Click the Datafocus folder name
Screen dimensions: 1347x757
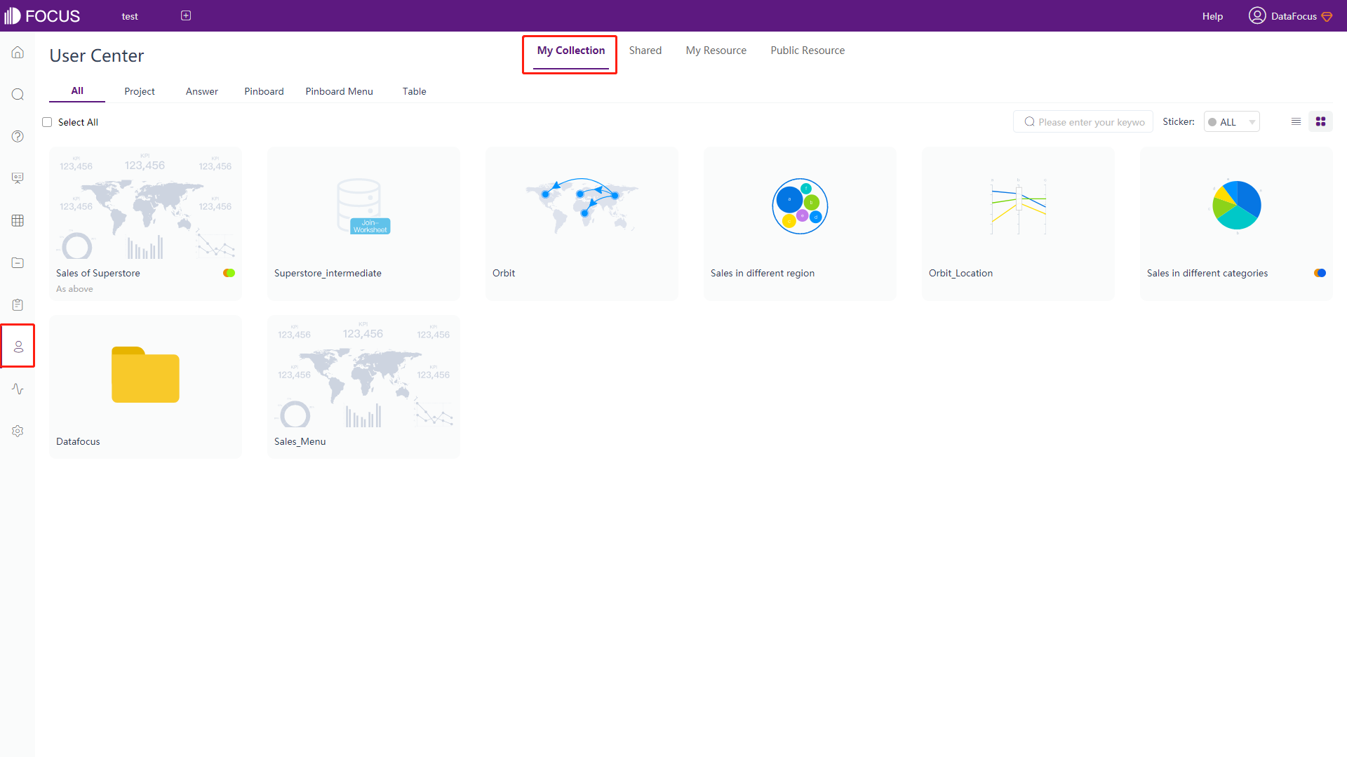78,441
